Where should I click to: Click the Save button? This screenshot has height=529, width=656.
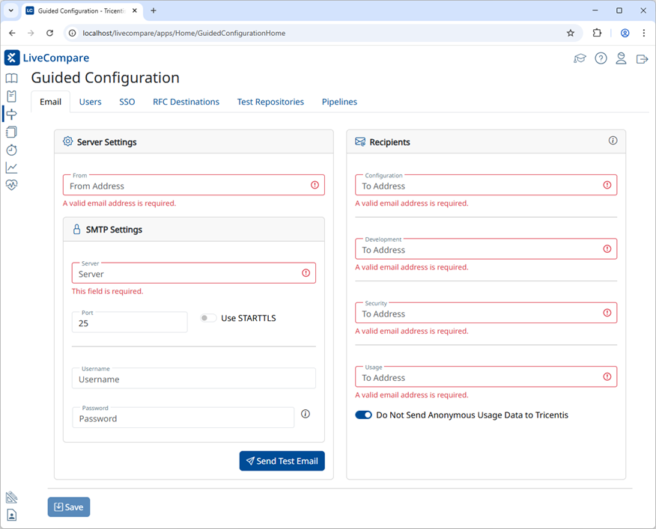(x=68, y=507)
